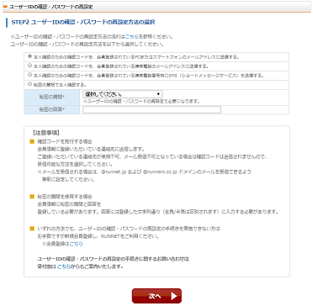313x306 pixels.
Task: Click the note '※ユーザーIDの確認・パスワードの再設定で必要になります。'
Action: pos(141,102)
